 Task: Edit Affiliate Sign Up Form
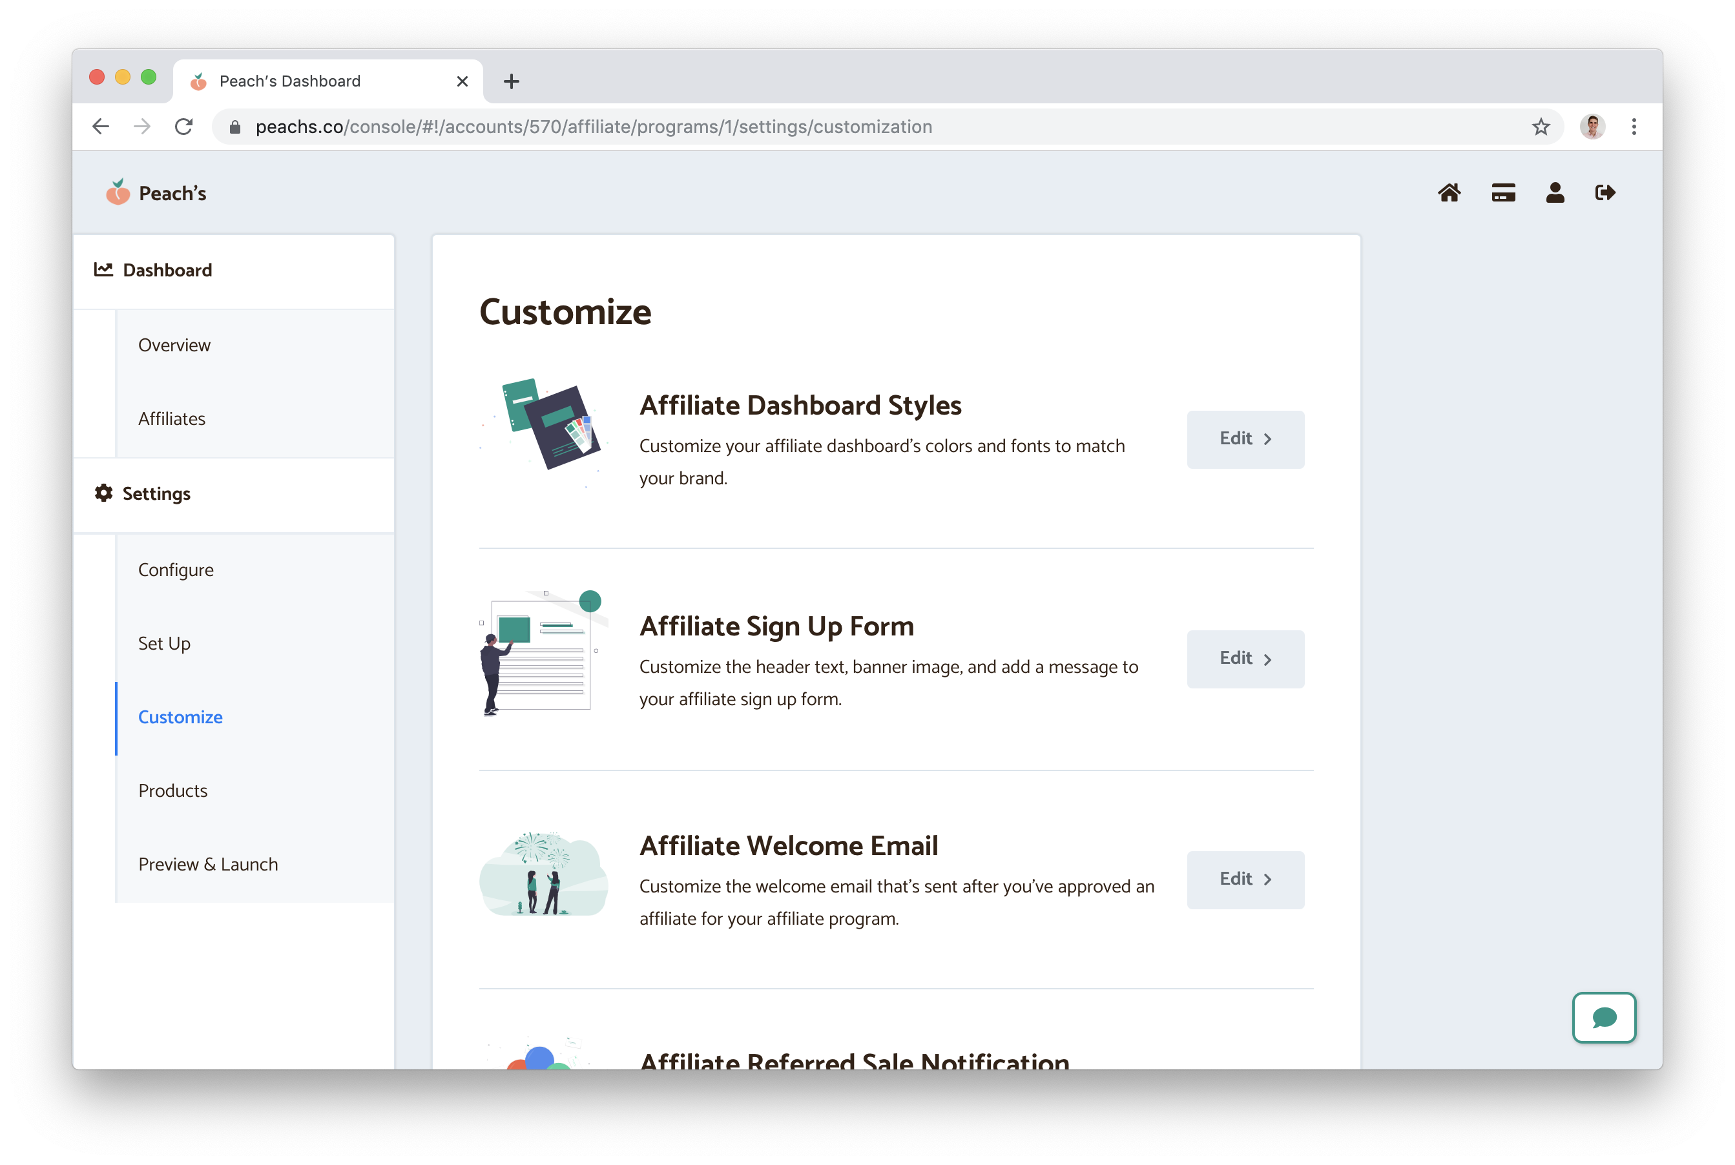click(1245, 659)
